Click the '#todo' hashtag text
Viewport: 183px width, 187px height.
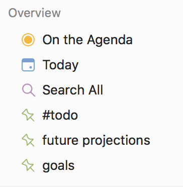pos(60,115)
